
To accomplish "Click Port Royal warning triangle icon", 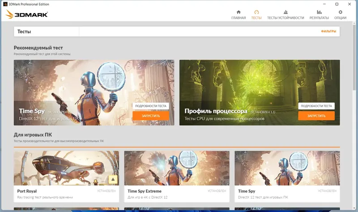I will click(x=113, y=180).
